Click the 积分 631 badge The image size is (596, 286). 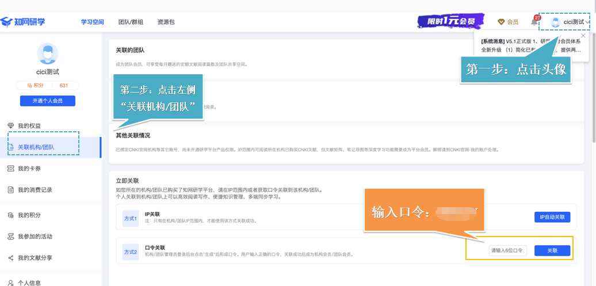click(x=48, y=86)
